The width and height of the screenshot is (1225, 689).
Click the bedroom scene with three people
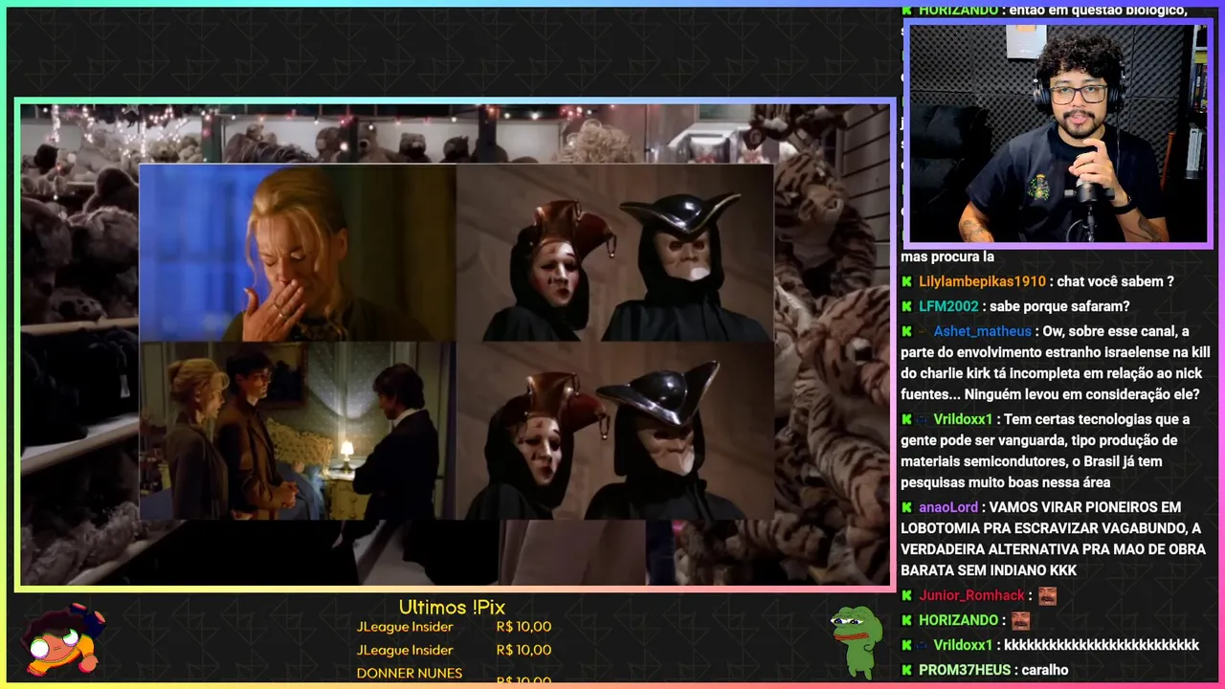(298, 431)
